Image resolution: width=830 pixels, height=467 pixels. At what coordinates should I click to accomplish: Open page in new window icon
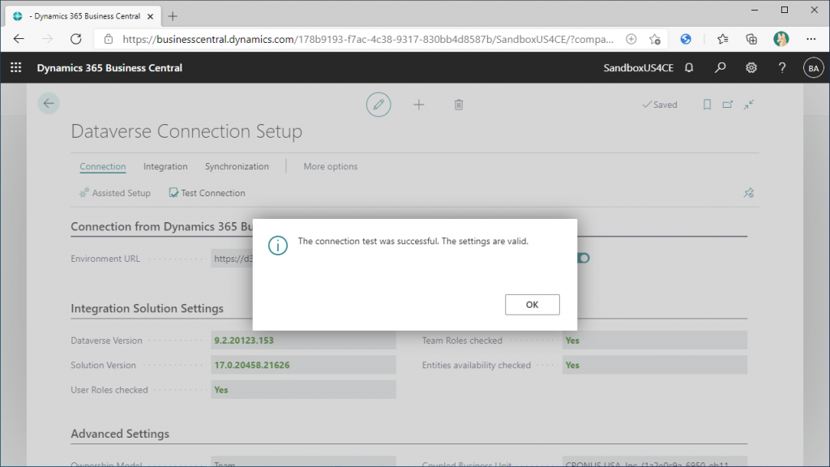click(x=728, y=105)
